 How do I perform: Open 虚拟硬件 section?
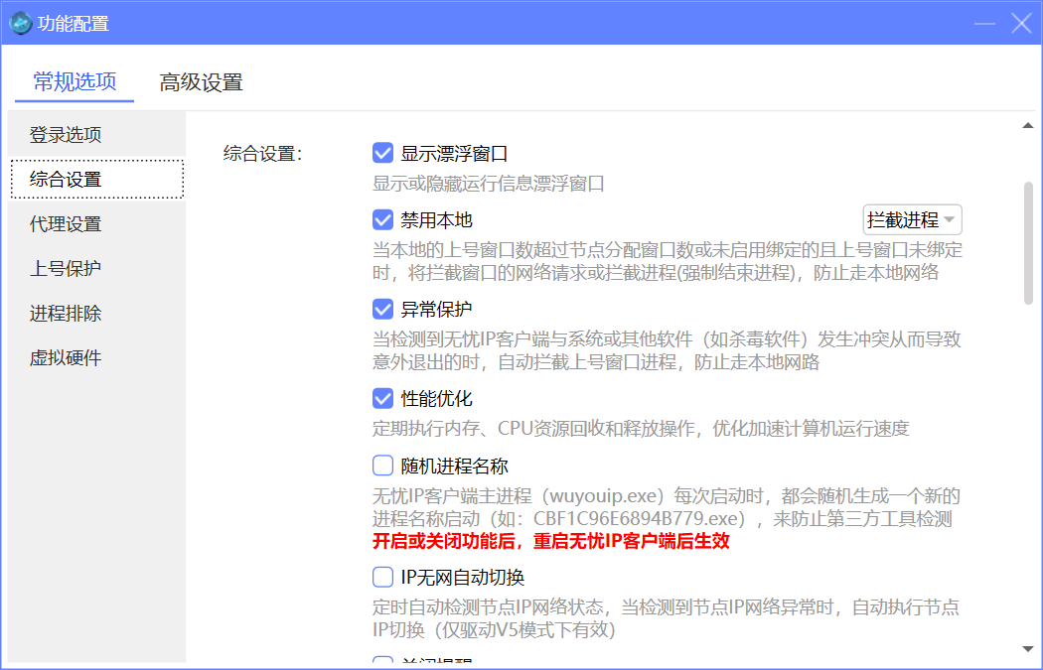pyautogui.click(x=66, y=358)
